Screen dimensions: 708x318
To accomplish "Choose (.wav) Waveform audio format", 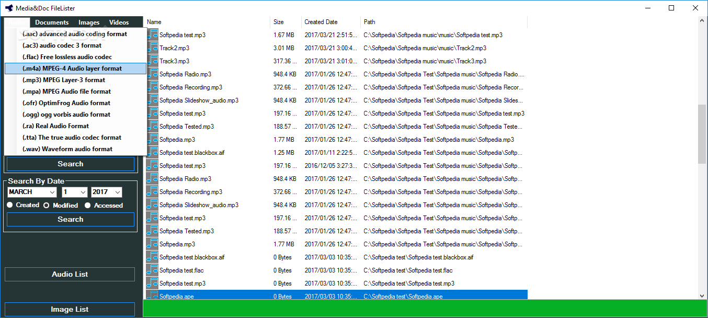I will [75, 149].
